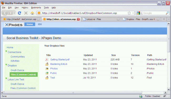Collapse the Dropbox section triangle
171x99 pixels.
tap(6, 65)
